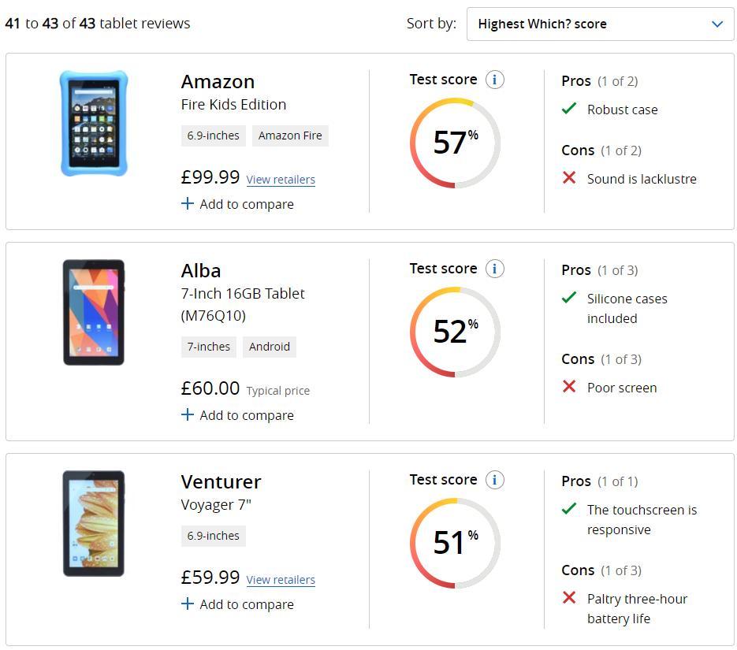Open the Alba tablet product image
The height and width of the screenshot is (650, 737).
coord(94,312)
